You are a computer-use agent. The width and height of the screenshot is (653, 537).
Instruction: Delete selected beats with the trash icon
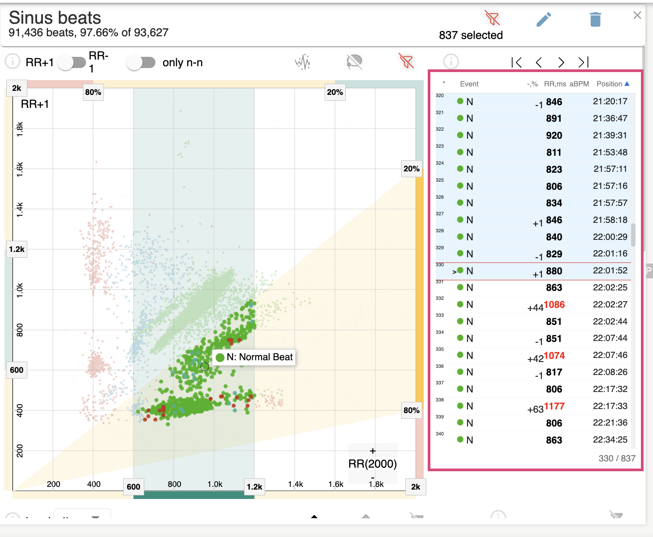point(595,20)
